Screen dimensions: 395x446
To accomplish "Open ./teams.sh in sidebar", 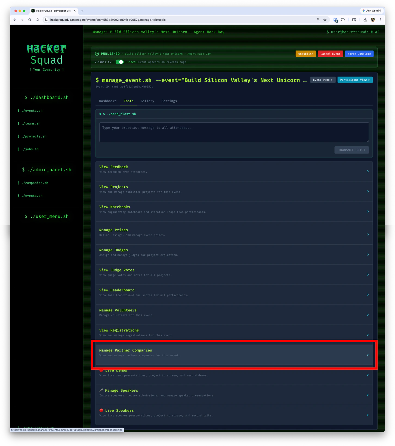I will [29, 124].
